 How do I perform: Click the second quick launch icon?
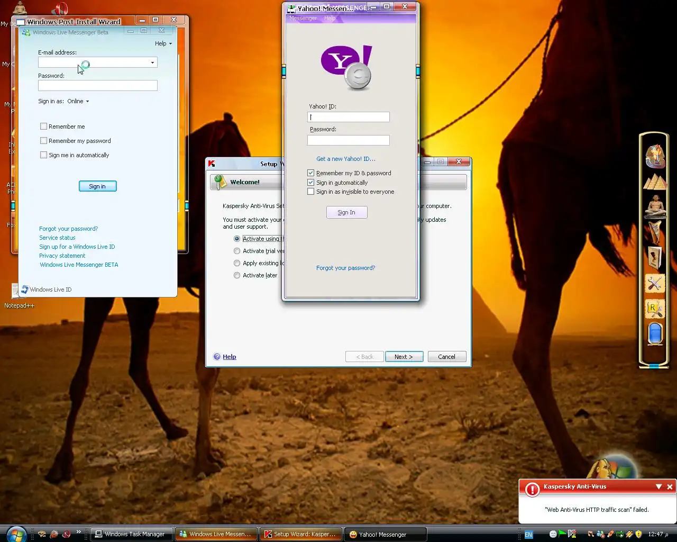coord(54,534)
